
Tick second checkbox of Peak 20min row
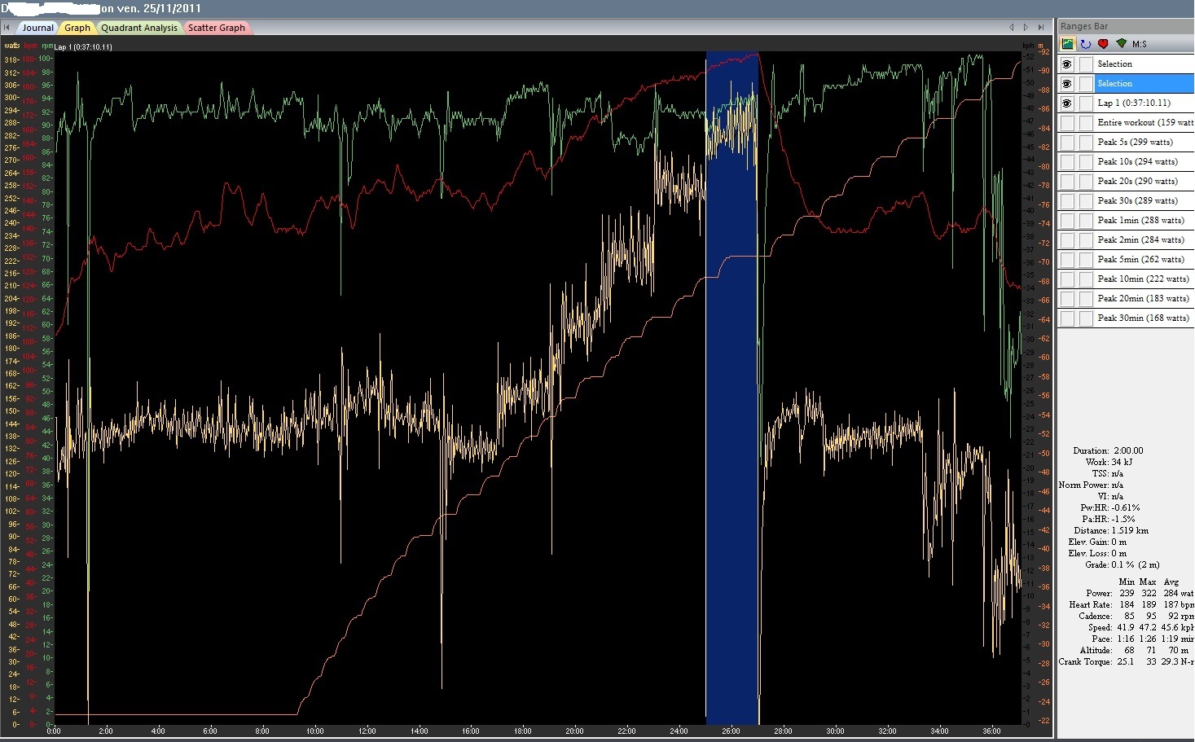(x=1086, y=299)
